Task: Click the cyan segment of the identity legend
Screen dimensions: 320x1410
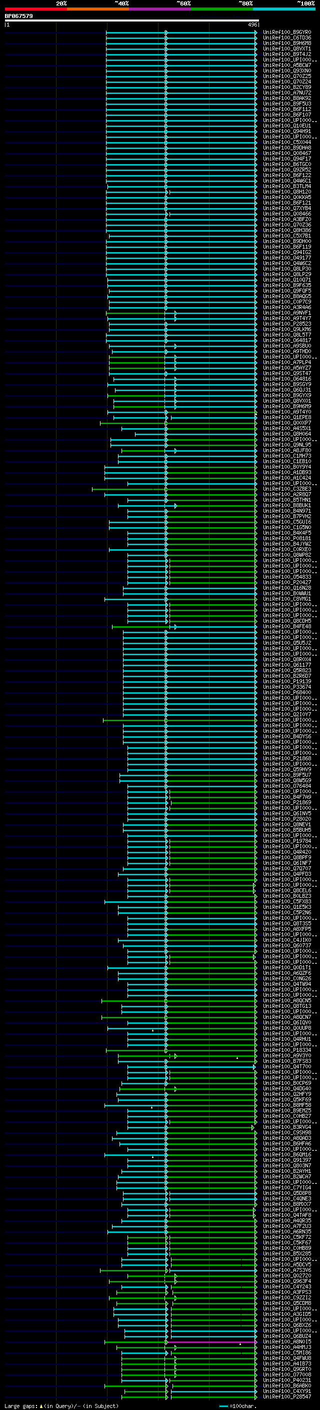Action: (284, 9)
